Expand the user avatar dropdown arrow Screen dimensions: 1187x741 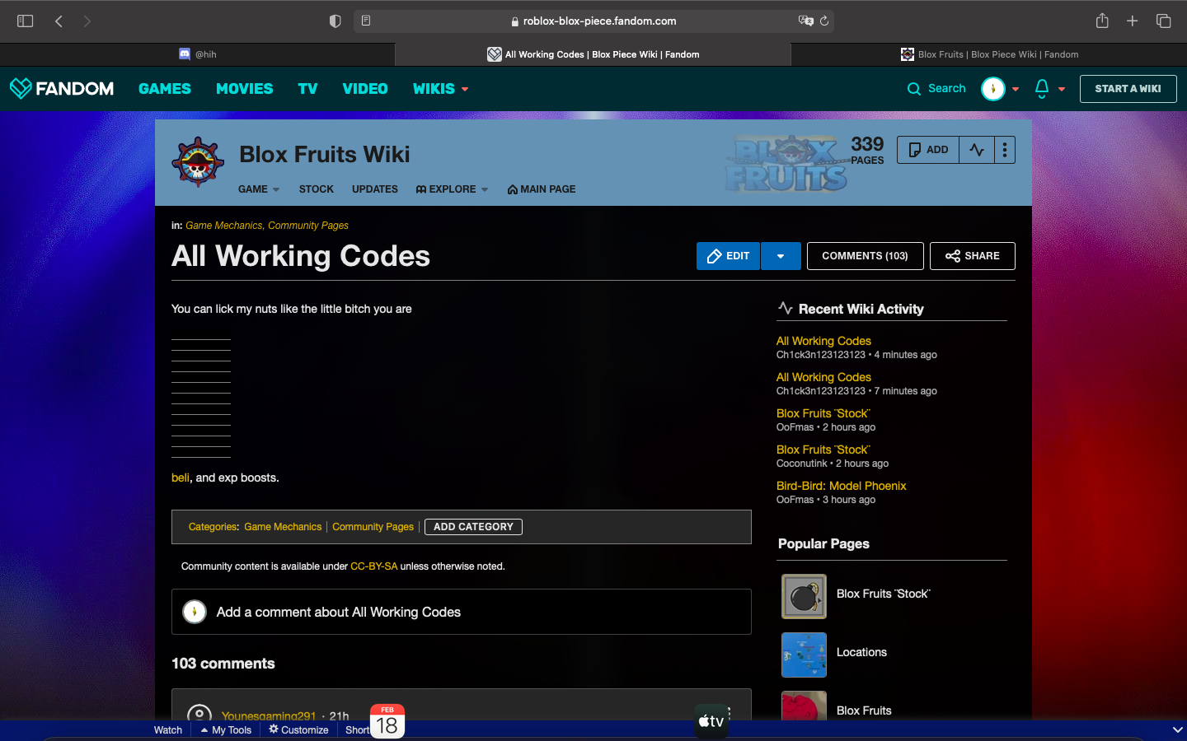tap(1016, 89)
